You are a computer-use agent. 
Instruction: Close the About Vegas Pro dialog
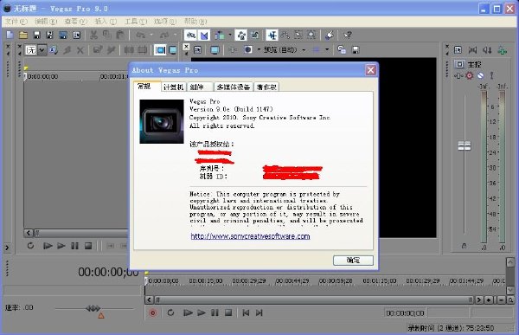[371, 70]
